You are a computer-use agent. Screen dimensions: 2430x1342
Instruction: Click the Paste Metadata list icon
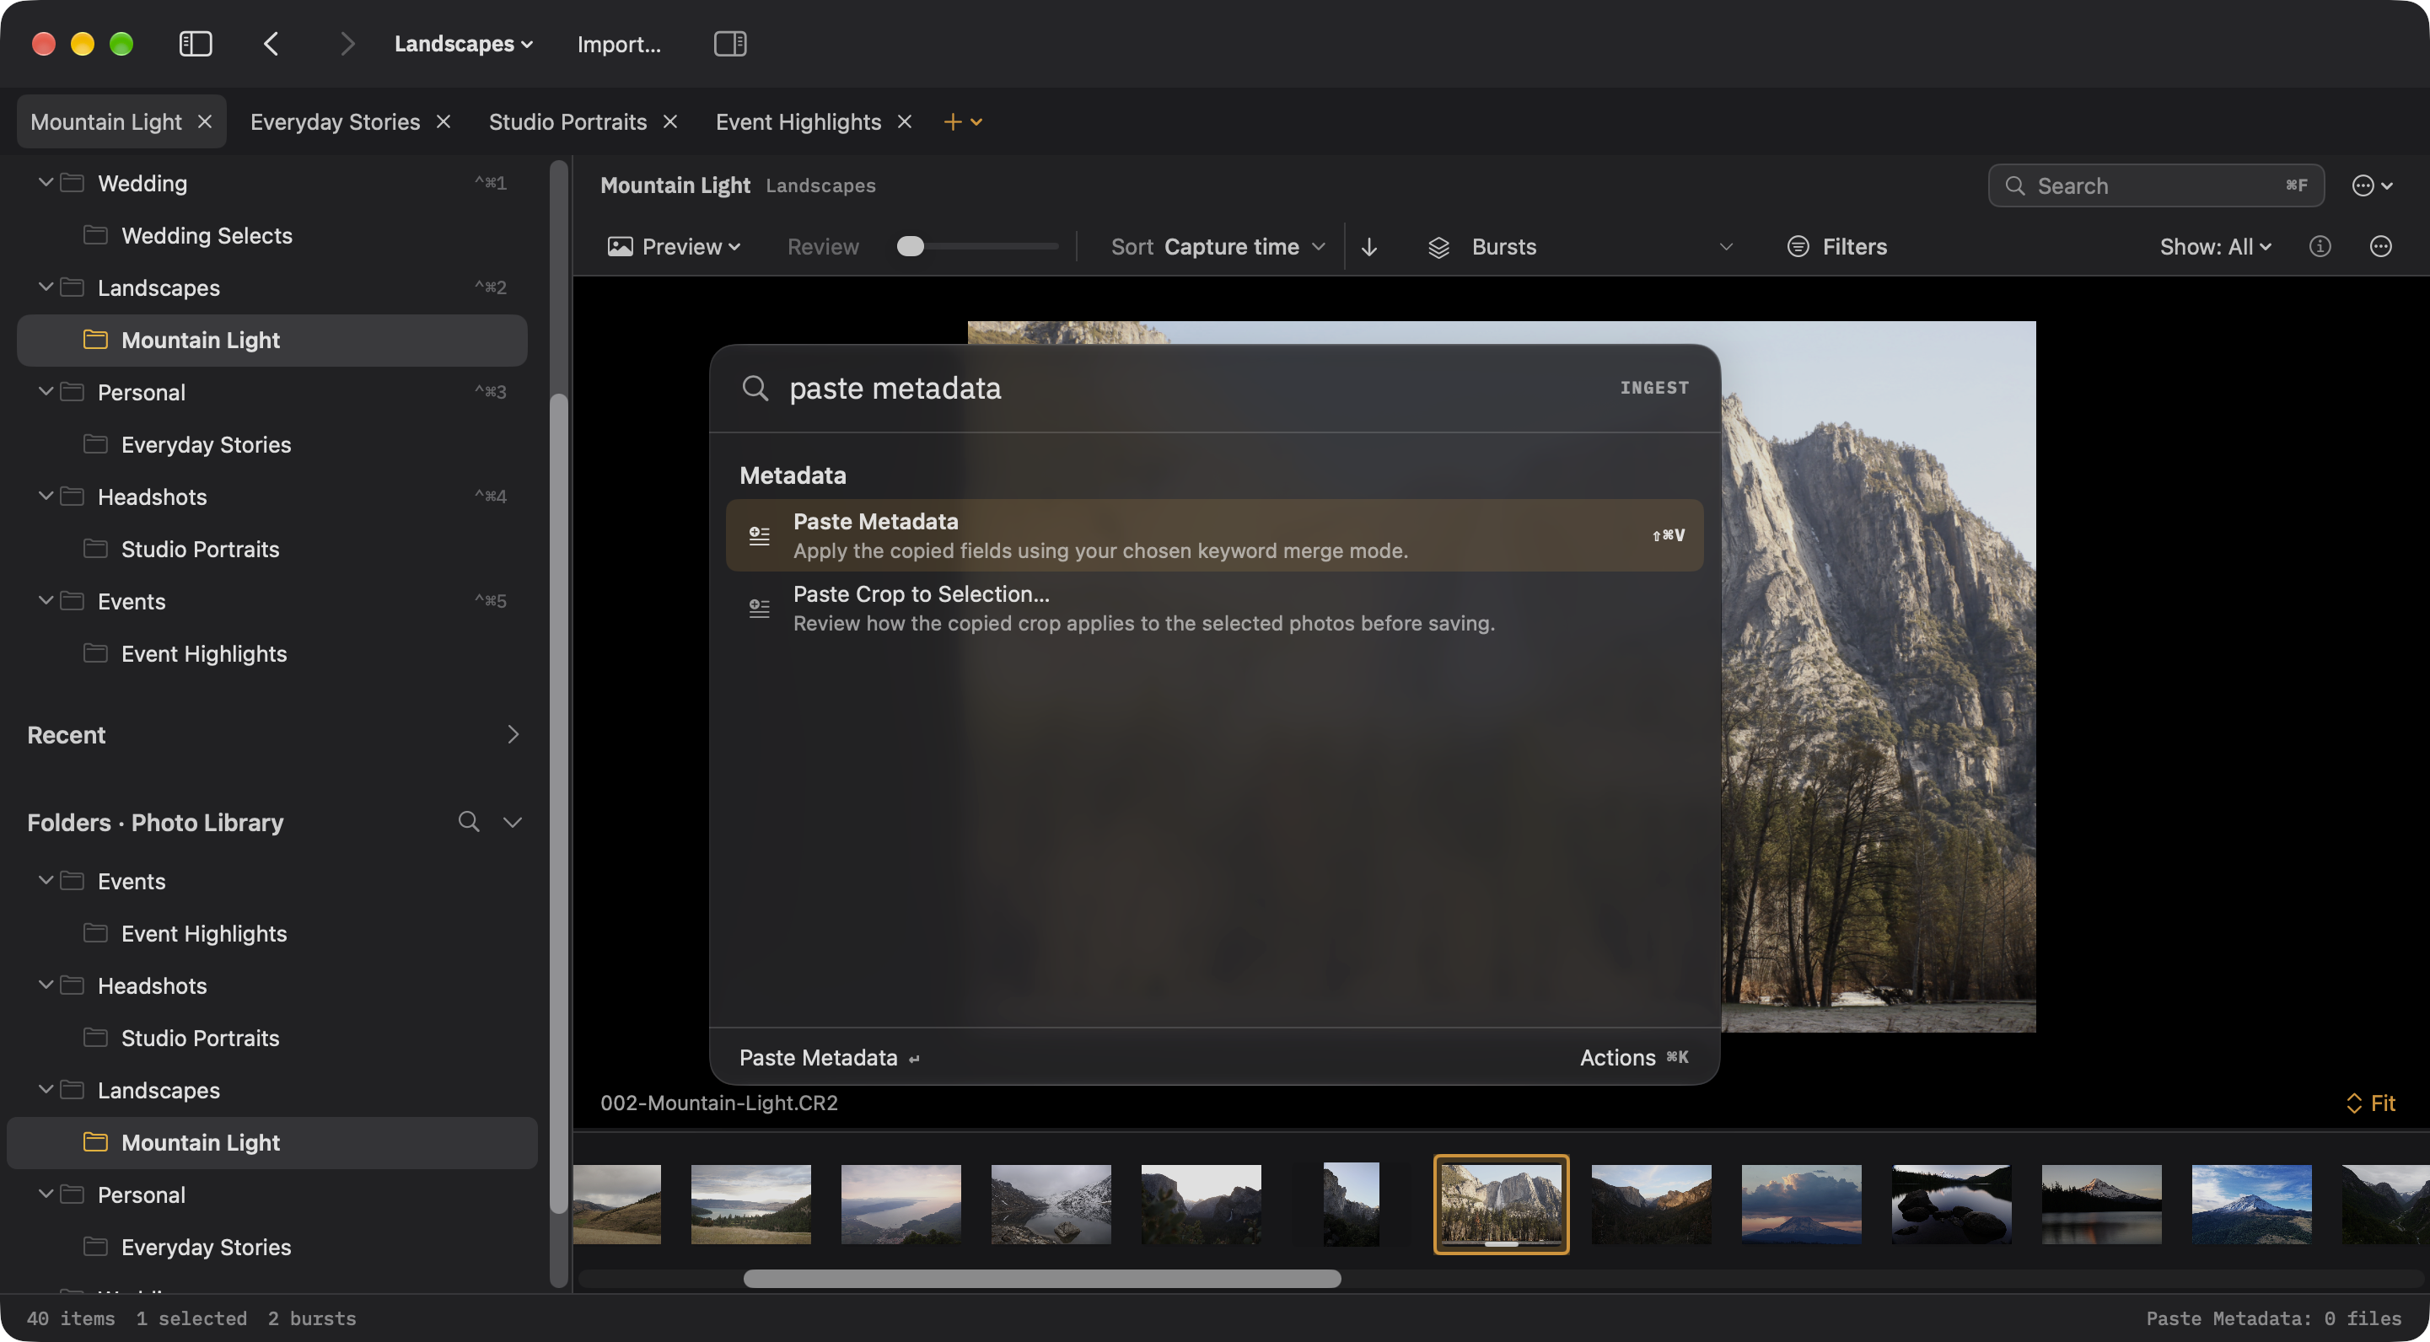click(760, 535)
